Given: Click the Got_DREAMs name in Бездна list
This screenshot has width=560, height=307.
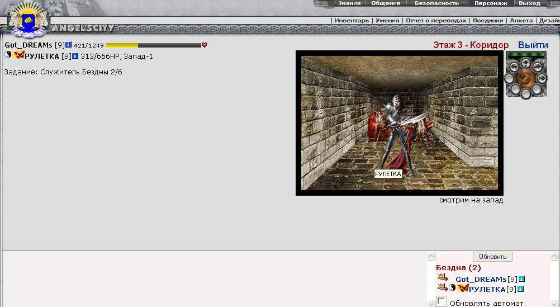Looking at the screenshot, I should pos(481,280).
